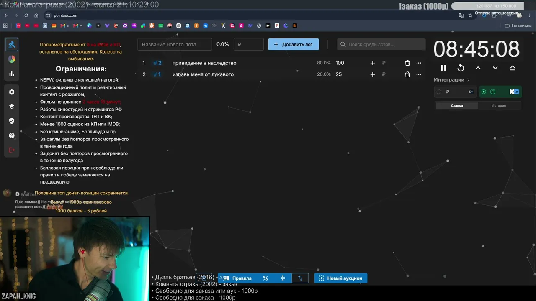The image size is (536, 301).
Task: Toggle the percent icon in bottom toolbar
Action: (265, 278)
